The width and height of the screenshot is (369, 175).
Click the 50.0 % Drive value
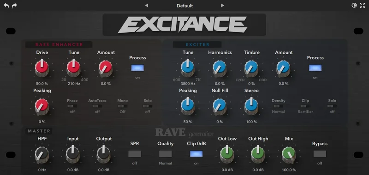click(42, 84)
